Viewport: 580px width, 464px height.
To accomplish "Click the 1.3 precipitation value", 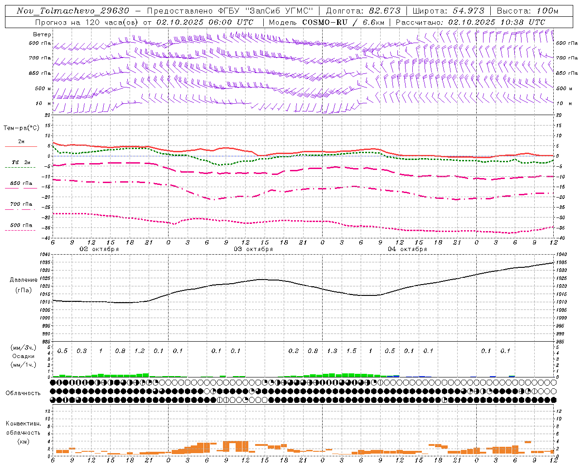I will [332, 351].
